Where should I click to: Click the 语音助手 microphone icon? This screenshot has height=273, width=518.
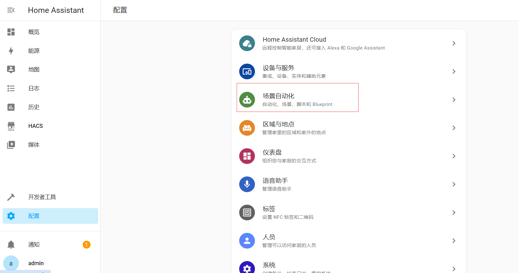[x=247, y=184]
